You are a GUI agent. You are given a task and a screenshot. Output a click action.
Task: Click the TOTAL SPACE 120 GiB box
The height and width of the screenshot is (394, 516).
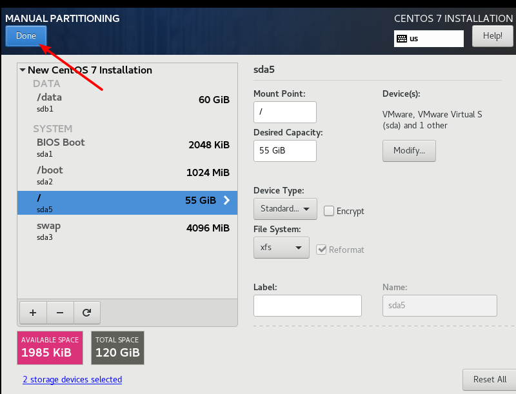point(117,348)
